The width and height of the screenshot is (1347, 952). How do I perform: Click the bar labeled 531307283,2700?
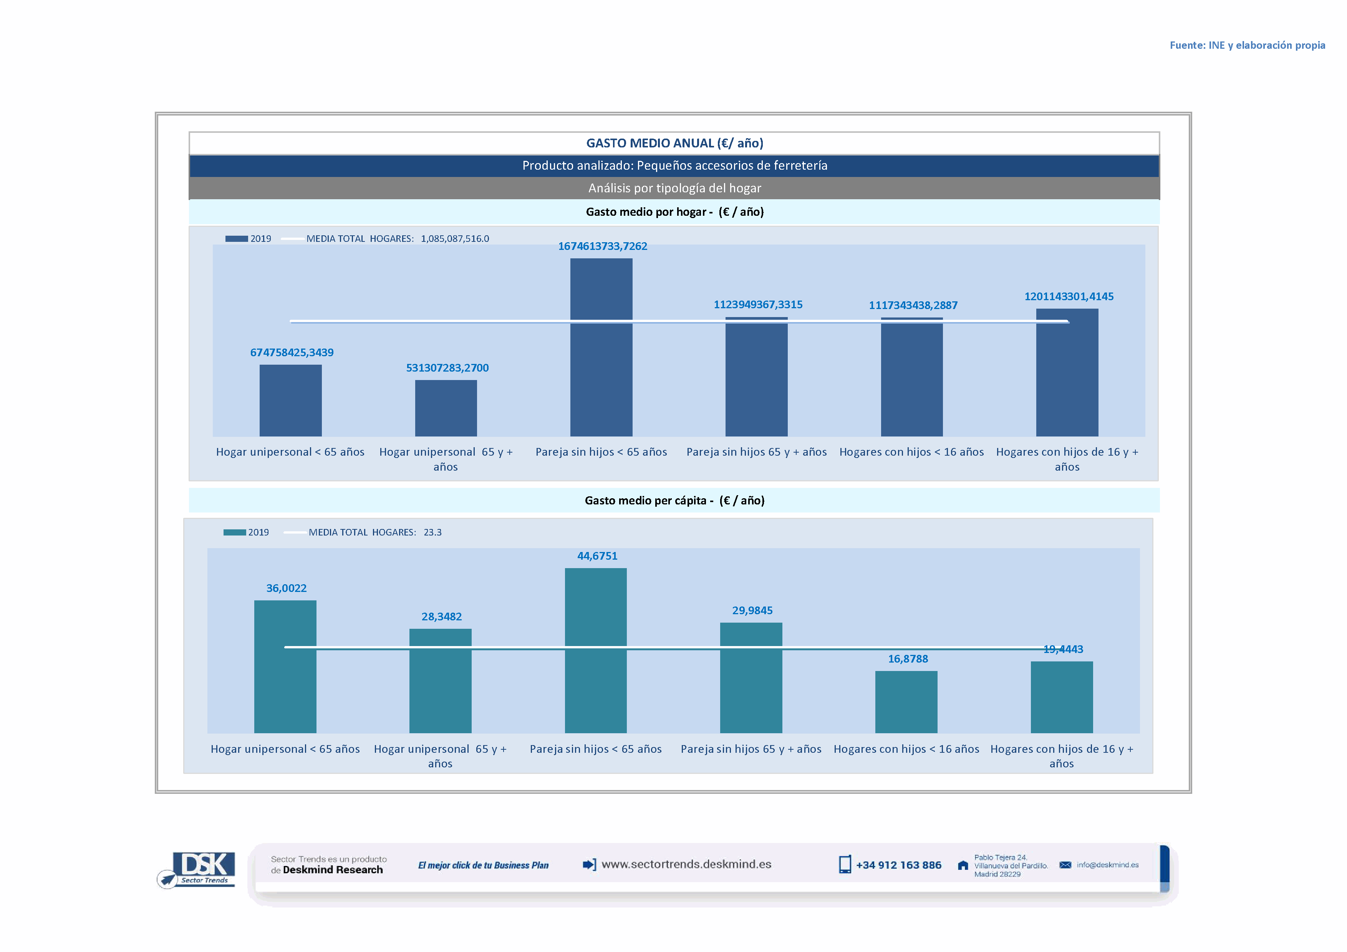[x=446, y=408]
